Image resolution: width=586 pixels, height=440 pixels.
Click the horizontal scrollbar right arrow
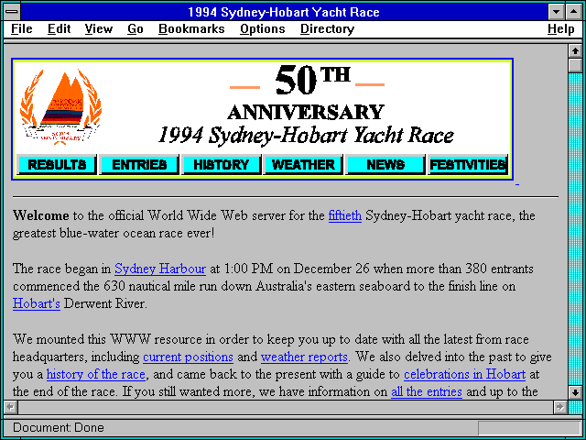tap(559, 407)
